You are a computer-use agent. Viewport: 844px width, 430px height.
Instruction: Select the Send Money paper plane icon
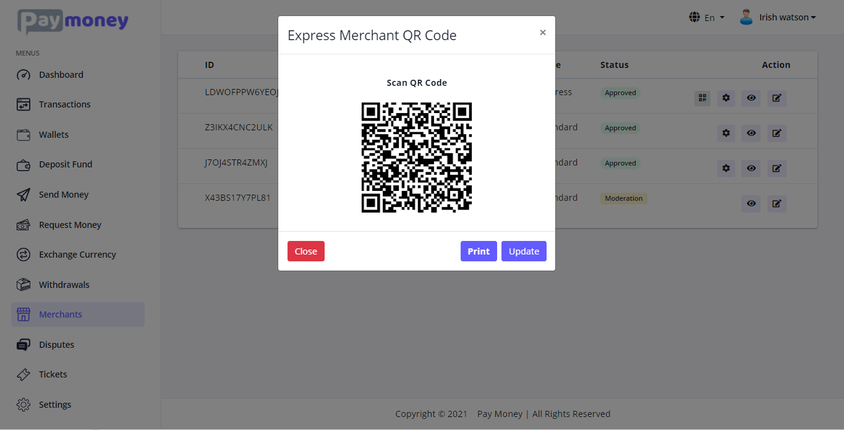coord(23,194)
